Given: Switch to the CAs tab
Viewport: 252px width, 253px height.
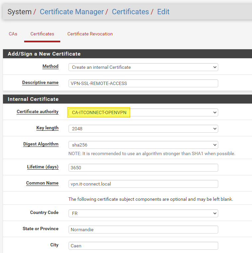Looking at the screenshot, I should [13, 34].
